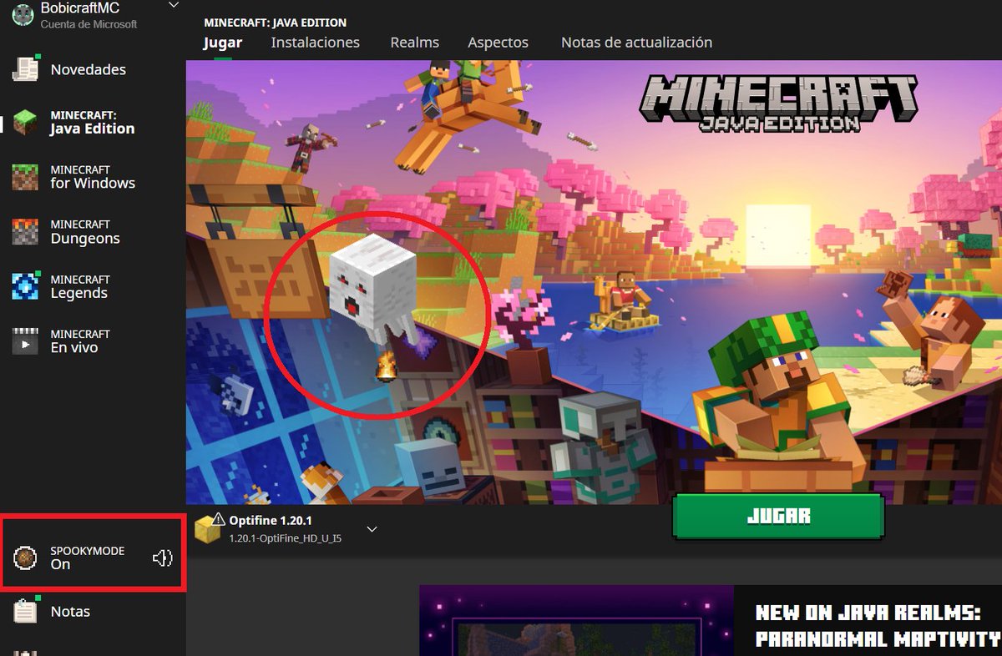The height and width of the screenshot is (656, 1002).
Task: Open Minecraft En vivo clapperboard icon
Action: click(25, 341)
